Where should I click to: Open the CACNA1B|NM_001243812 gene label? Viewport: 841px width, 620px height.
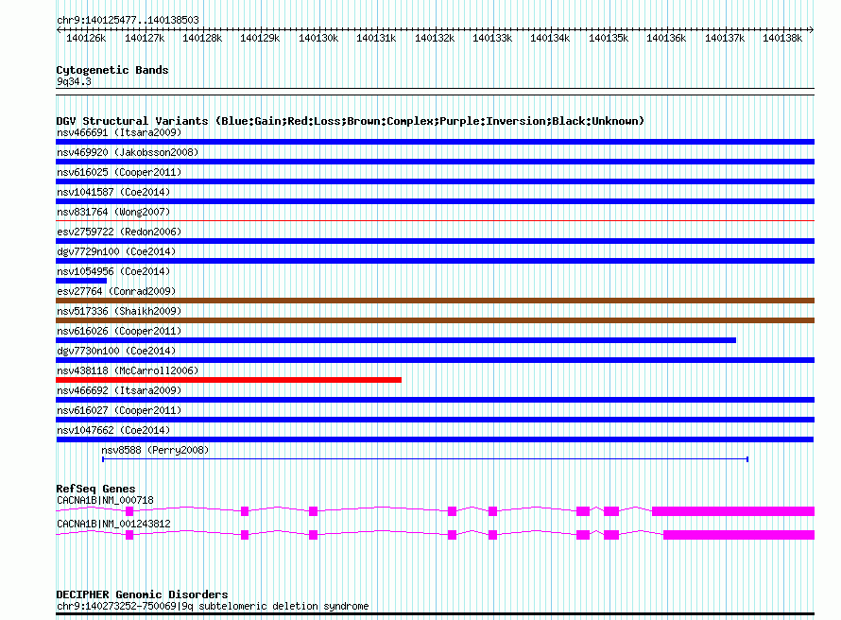(x=113, y=524)
